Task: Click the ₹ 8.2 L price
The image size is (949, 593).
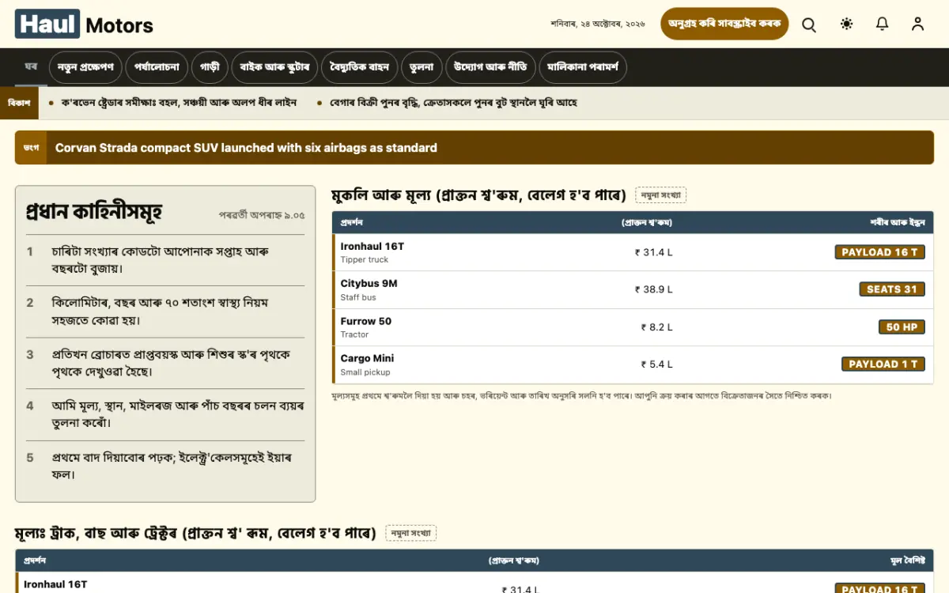Action: click(x=657, y=327)
